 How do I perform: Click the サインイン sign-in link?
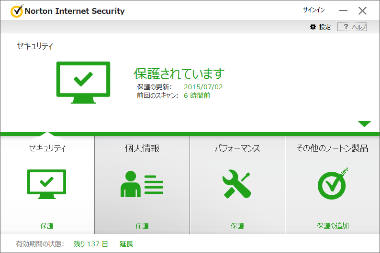coord(313,10)
